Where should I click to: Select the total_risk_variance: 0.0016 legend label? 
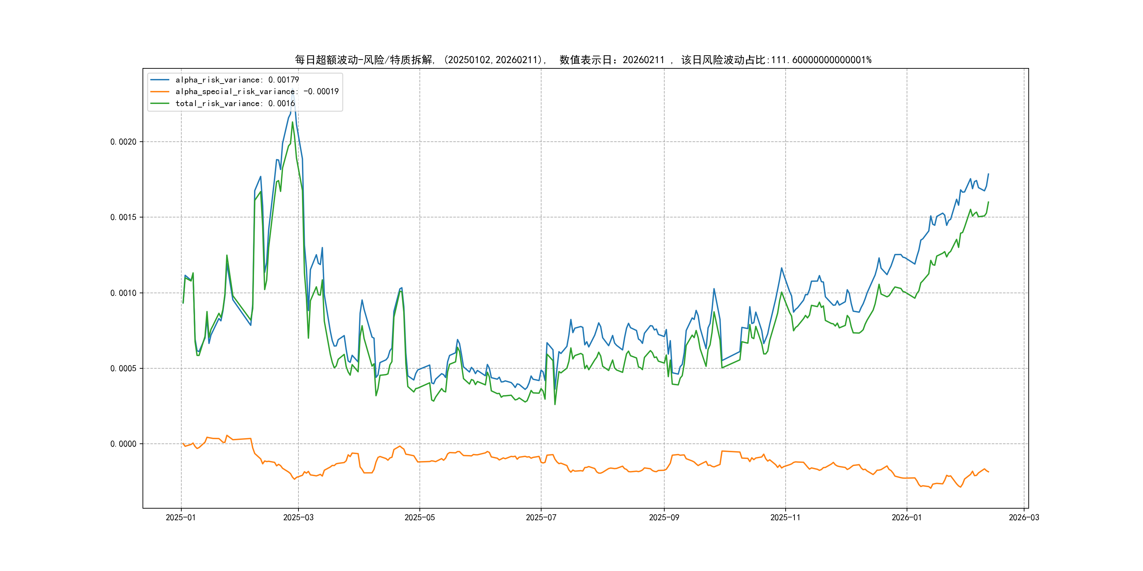(235, 103)
